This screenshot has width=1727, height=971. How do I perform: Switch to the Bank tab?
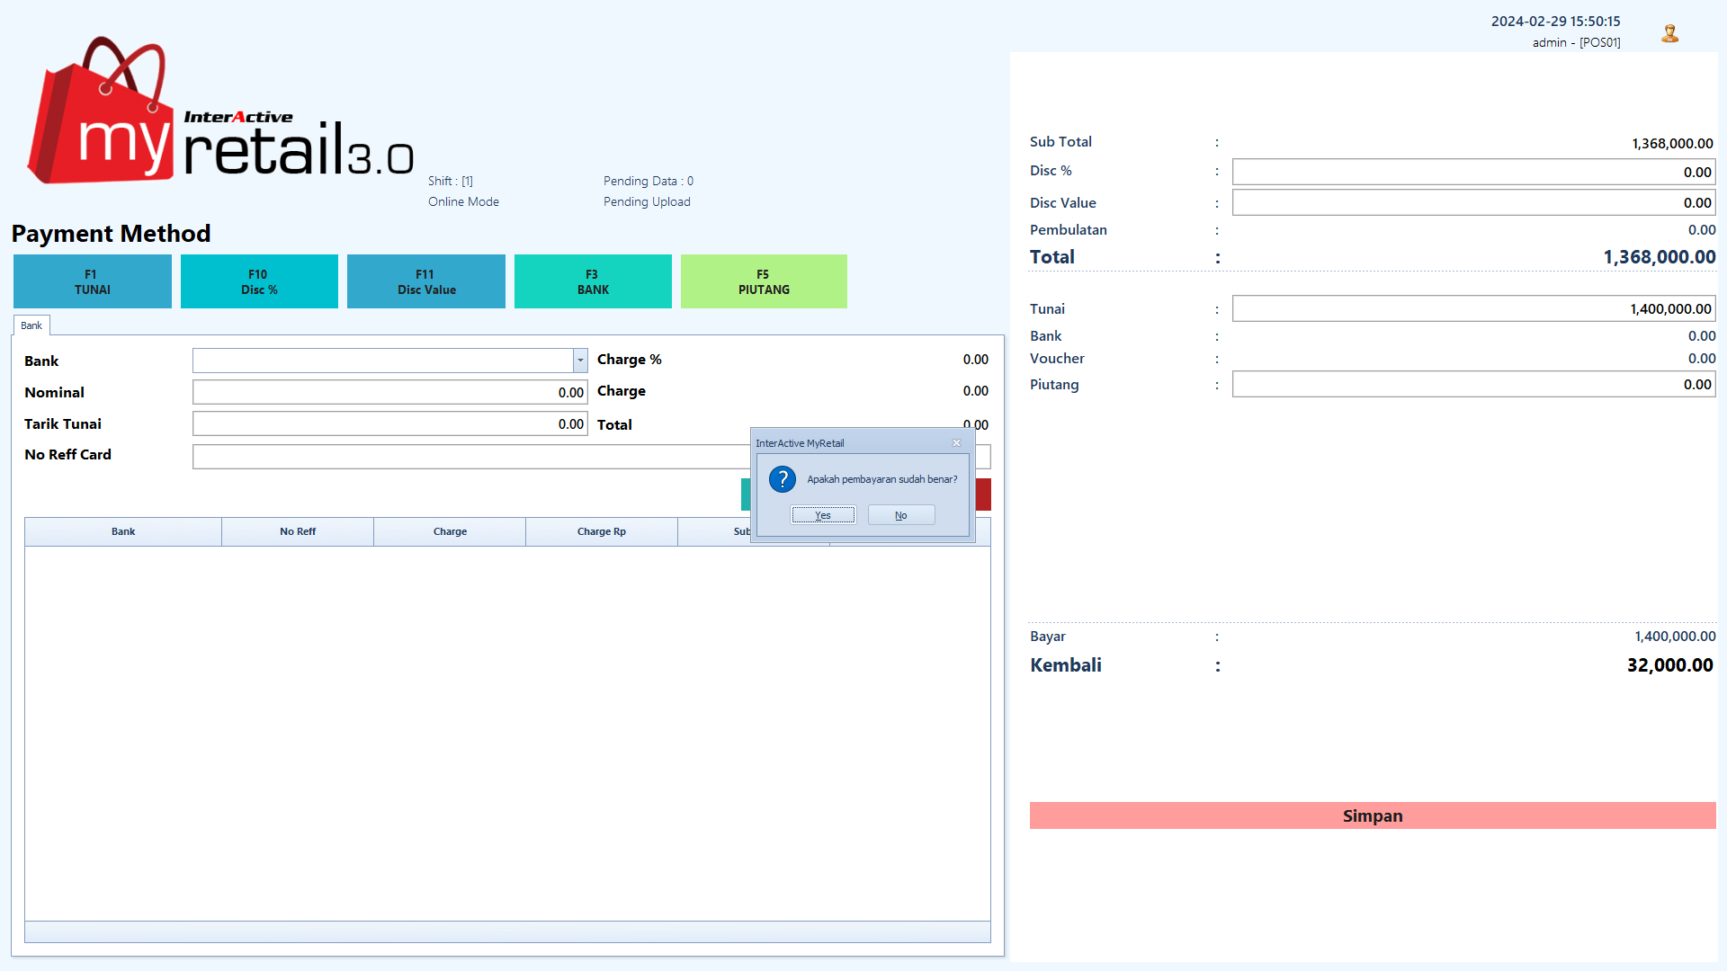tap(31, 325)
